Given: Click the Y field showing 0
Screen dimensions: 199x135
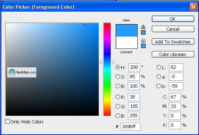Looking at the screenshot, I should (x=175, y=116).
